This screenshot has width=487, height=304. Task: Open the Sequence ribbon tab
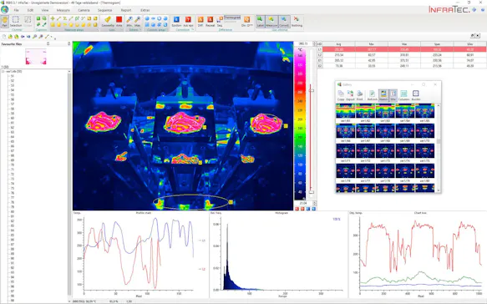coord(104,10)
